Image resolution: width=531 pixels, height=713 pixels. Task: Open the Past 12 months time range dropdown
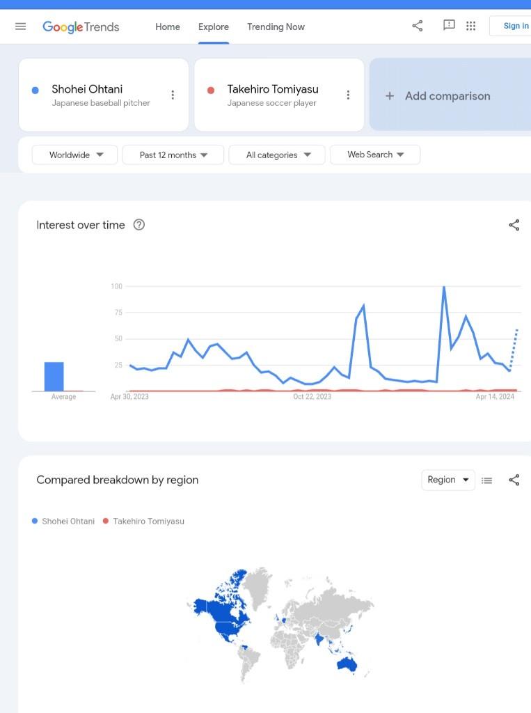coord(173,155)
